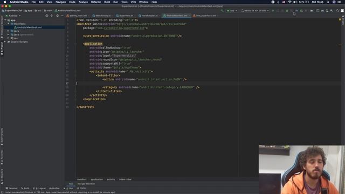
Task: Open the Profiler tool window
Action: click(54, 188)
